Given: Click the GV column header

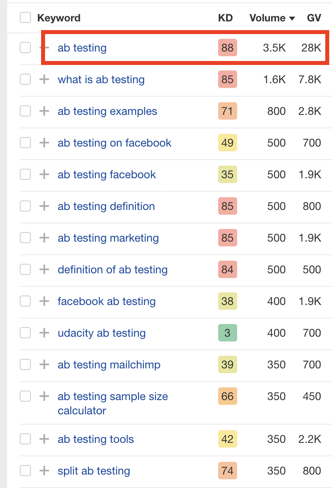Looking at the screenshot, I should click(x=314, y=18).
